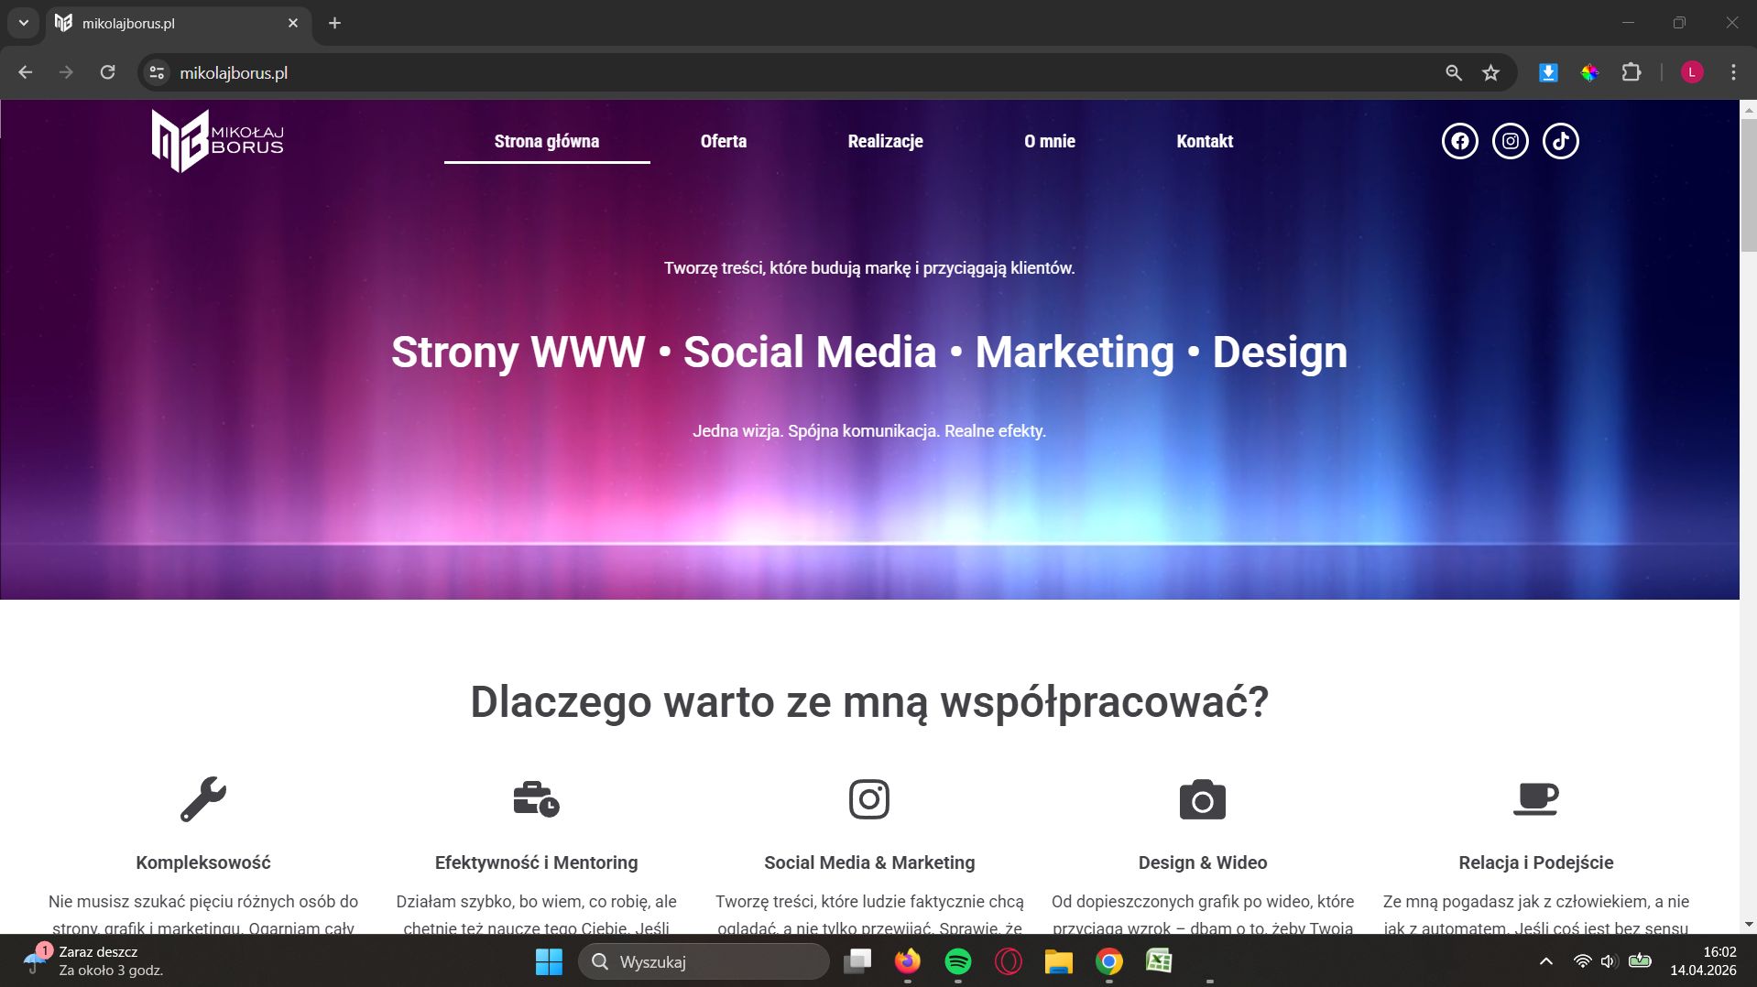Image resolution: width=1757 pixels, height=987 pixels.
Task: Click the Instagram icon above Social Media & Marketing
Action: point(869,799)
